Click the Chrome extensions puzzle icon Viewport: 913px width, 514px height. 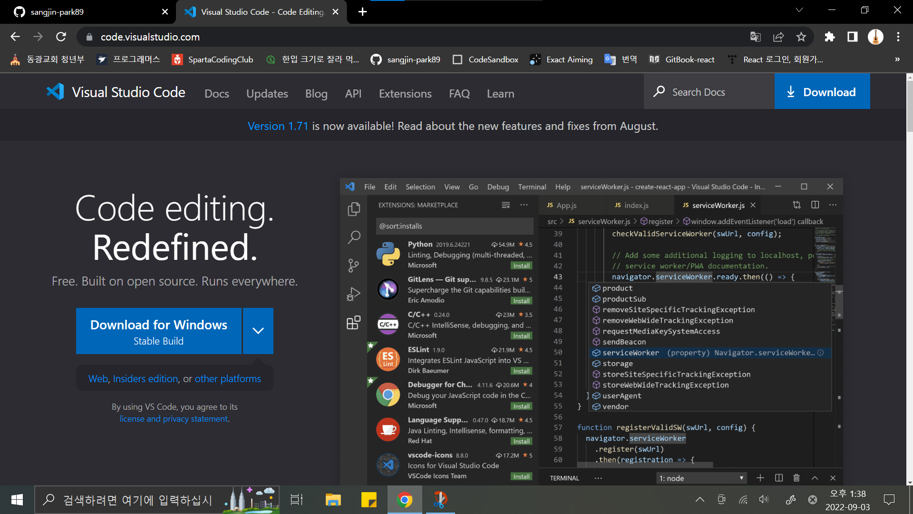(829, 37)
